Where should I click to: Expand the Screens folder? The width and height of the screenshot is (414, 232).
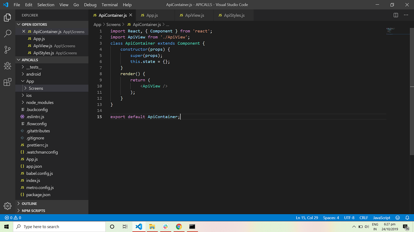coord(52,88)
